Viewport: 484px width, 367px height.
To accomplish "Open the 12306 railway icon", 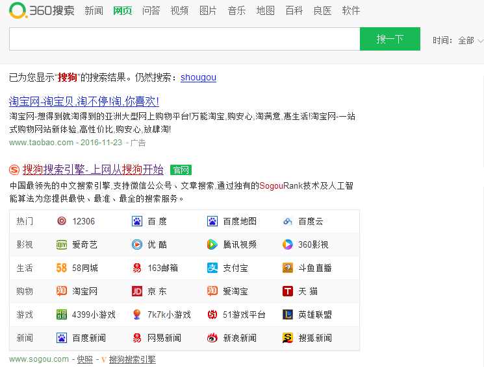I will 62,221.
